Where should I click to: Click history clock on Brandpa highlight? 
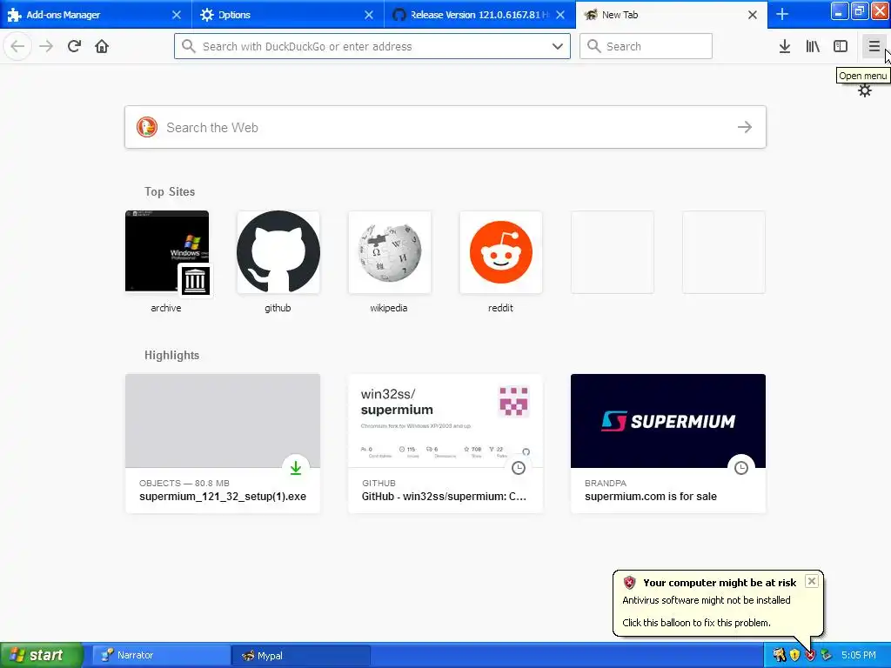(x=741, y=468)
